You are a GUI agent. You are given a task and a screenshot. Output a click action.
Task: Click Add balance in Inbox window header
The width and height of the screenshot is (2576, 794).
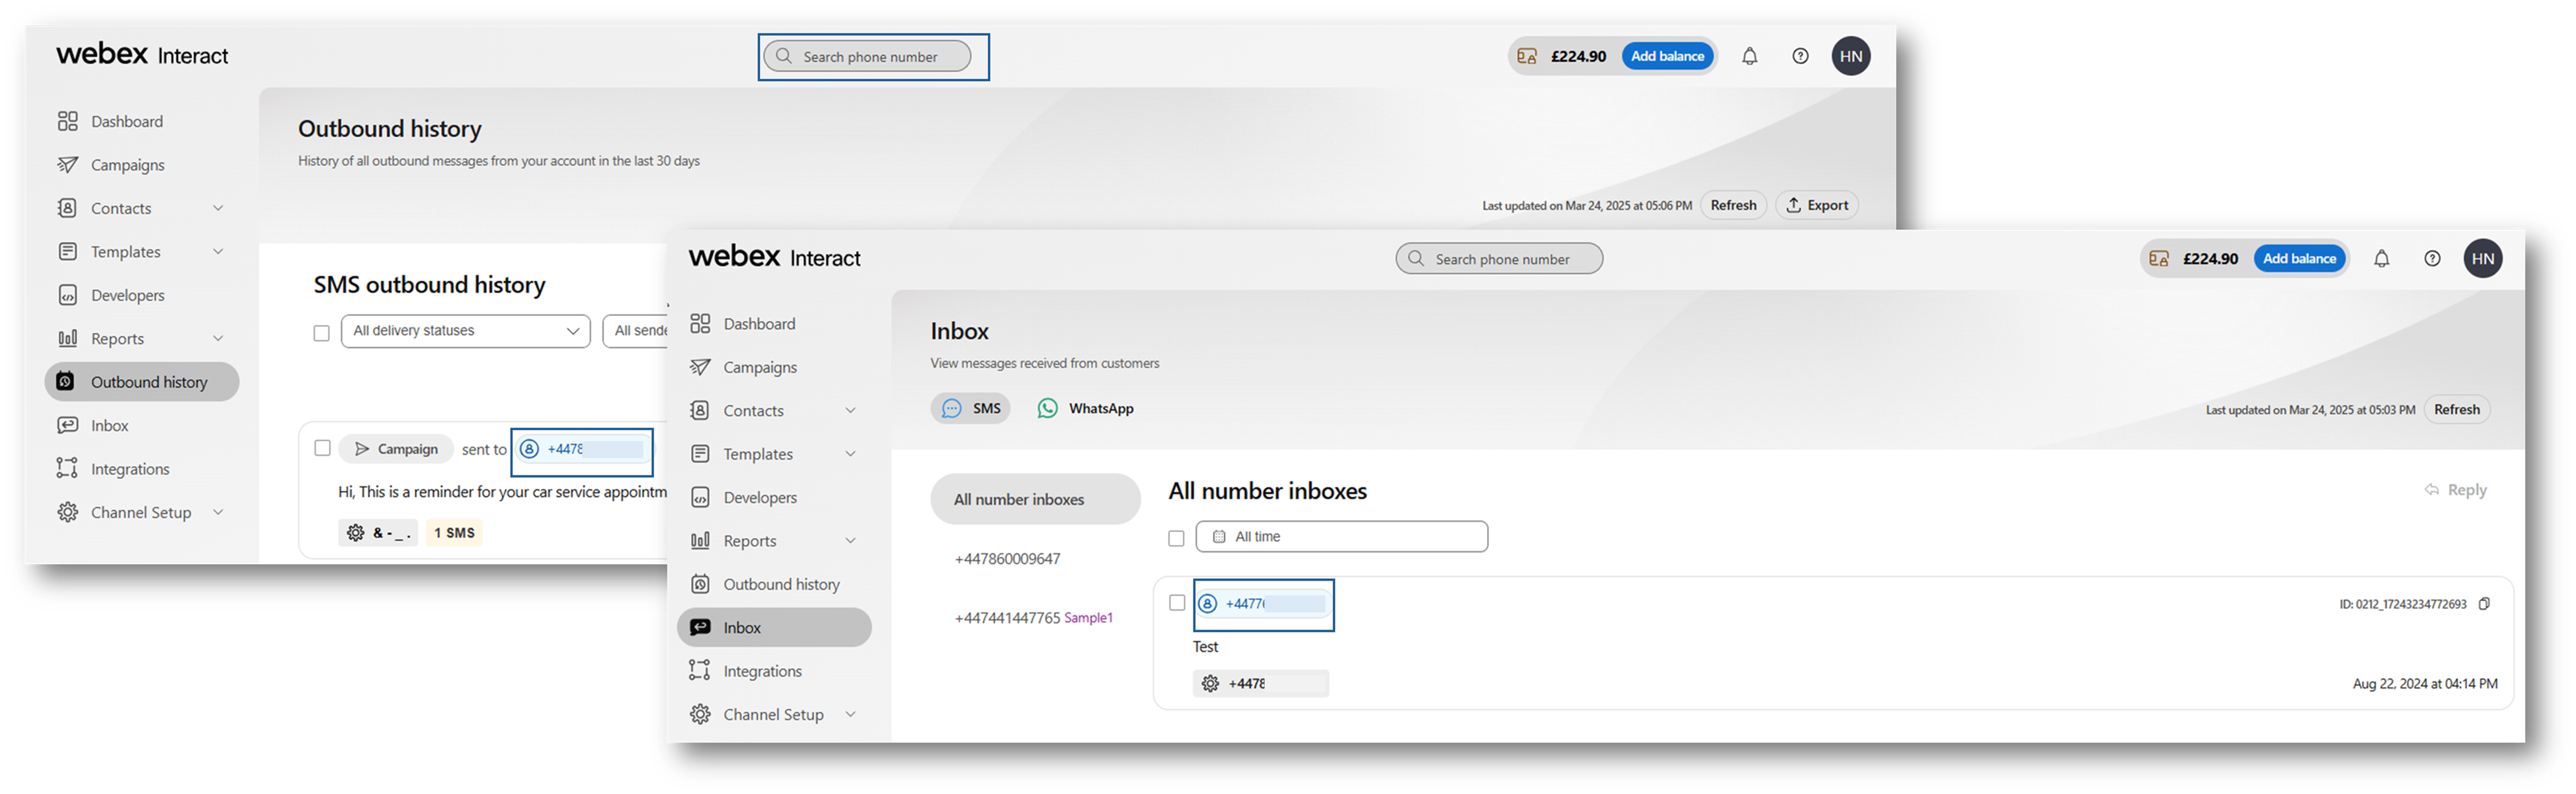2299,259
